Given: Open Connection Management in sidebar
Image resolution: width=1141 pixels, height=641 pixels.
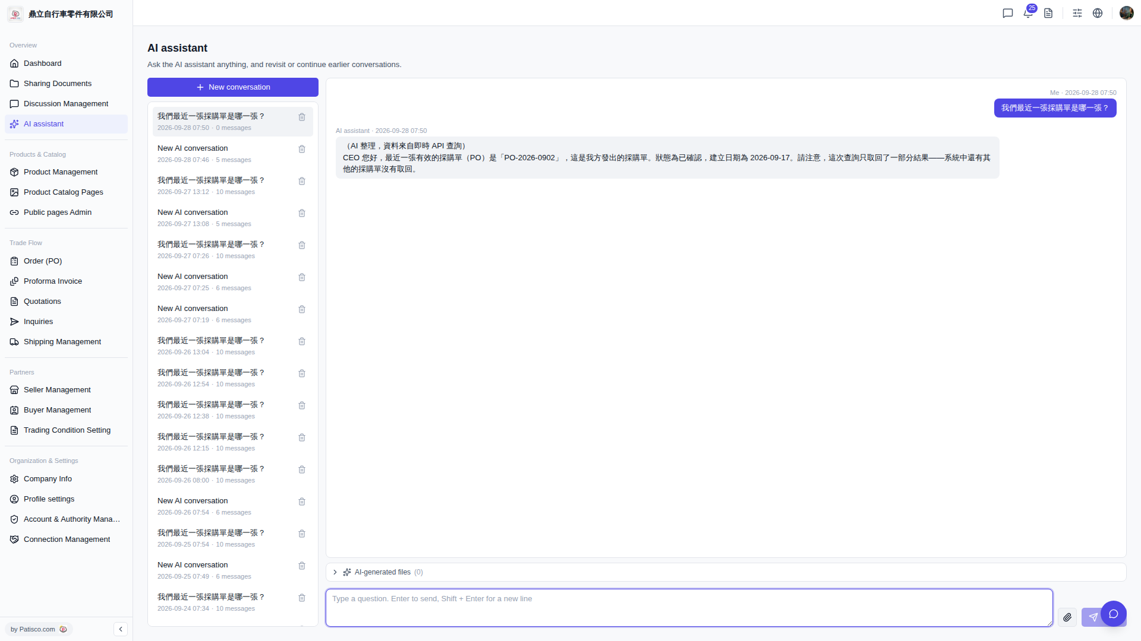Looking at the screenshot, I should [66, 540].
